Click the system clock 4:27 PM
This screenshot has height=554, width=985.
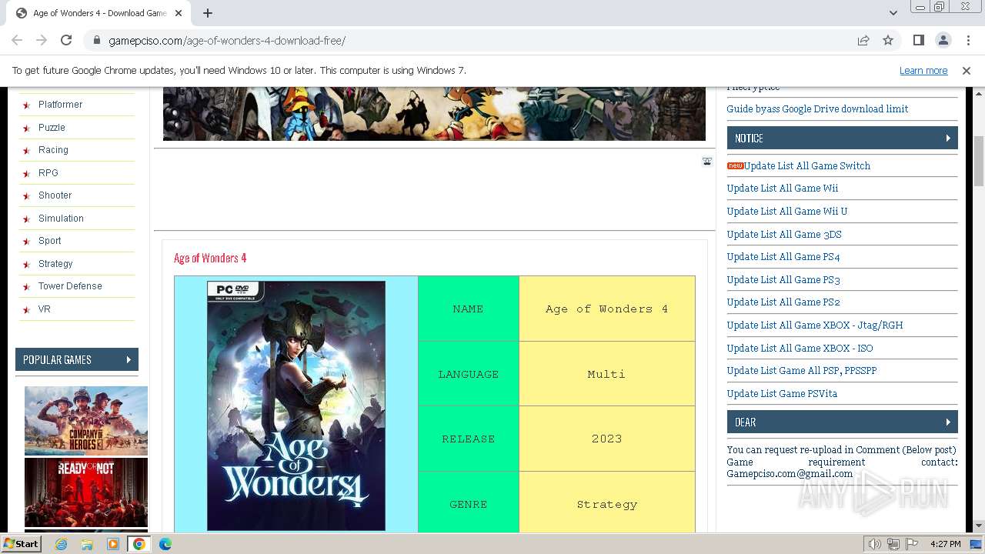[945, 544]
